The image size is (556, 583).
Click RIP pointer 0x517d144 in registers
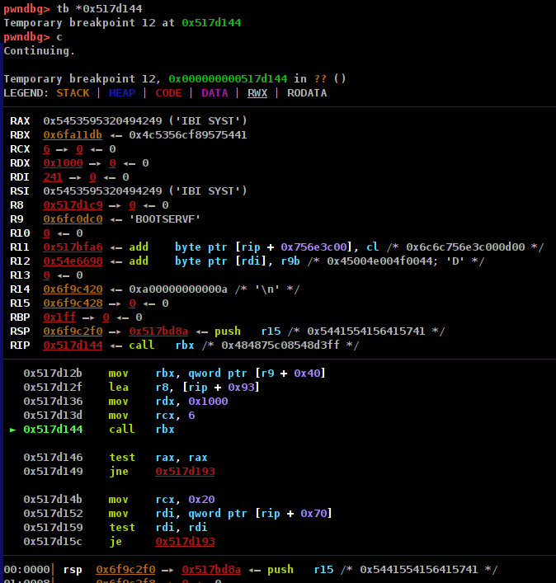click(73, 346)
